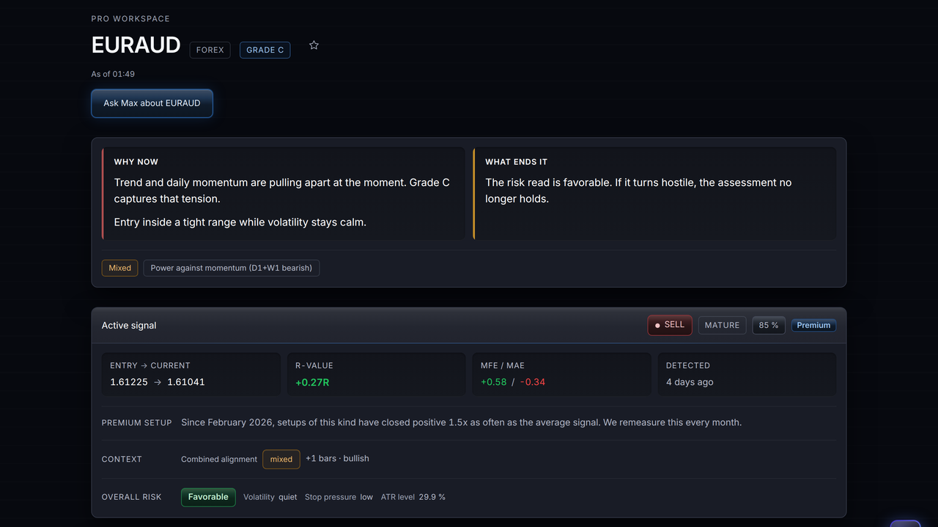Click the WHY NOW panel
Image resolution: width=938 pixels, height=527 pixels.
click(x=284, y=193)
